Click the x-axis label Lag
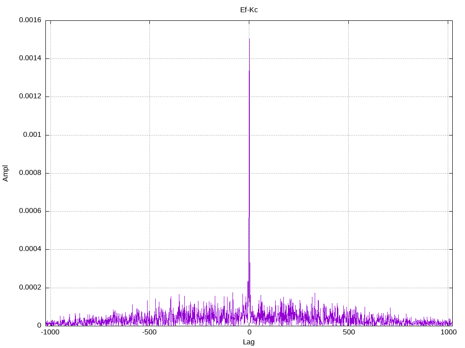Screen dimensions: 465x348 click(249, 342)
